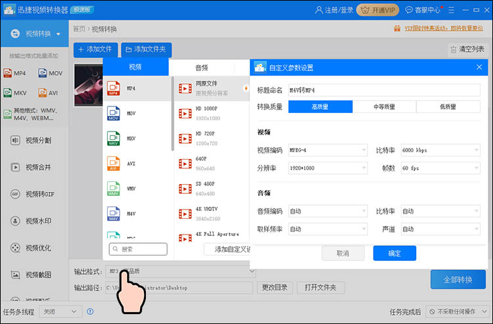Select 低质量 conversion quality

coord(448,107)
